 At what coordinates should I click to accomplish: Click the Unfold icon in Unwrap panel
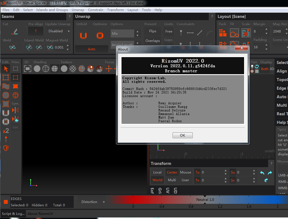[83, 35]
